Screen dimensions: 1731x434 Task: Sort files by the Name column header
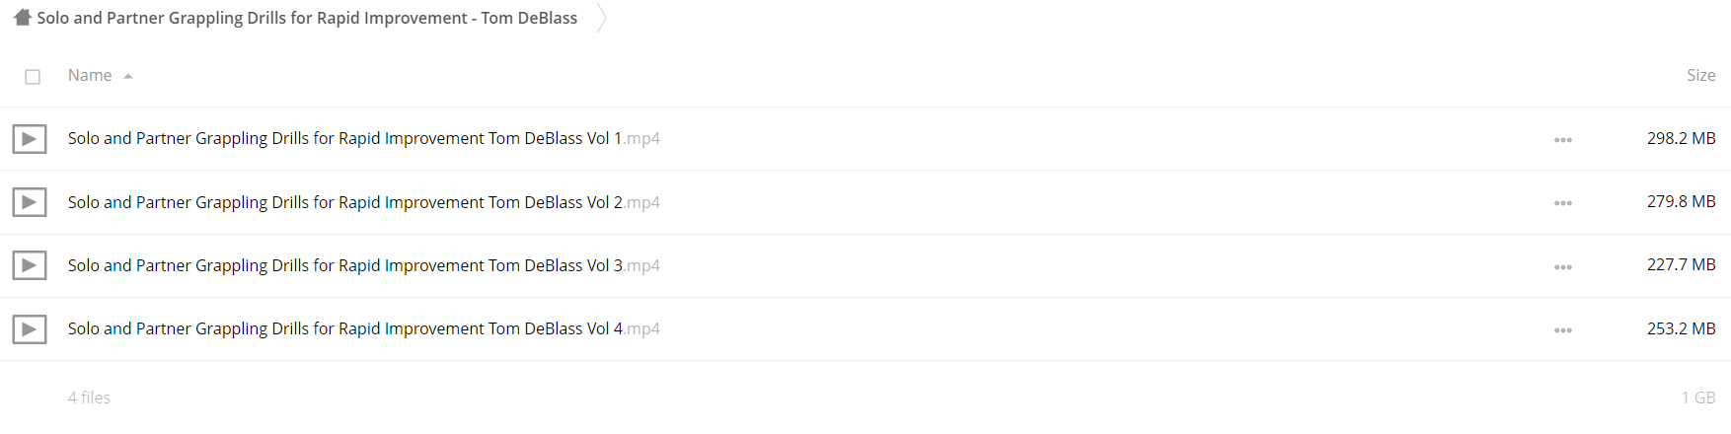coord(90,75)
